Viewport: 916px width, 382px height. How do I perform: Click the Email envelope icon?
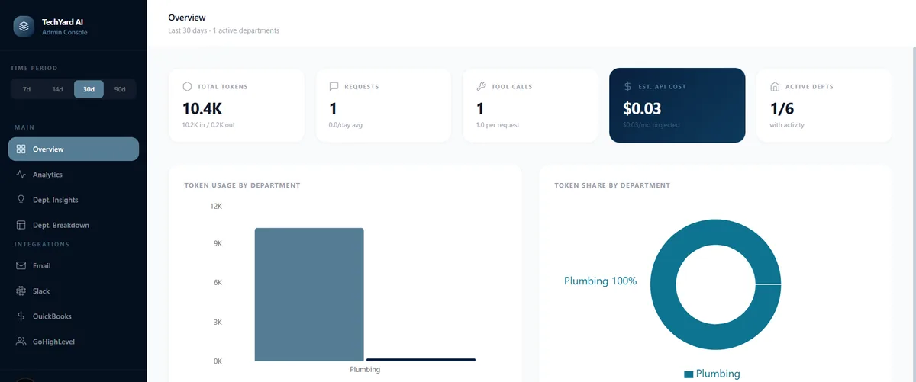(x=21, y=265)
